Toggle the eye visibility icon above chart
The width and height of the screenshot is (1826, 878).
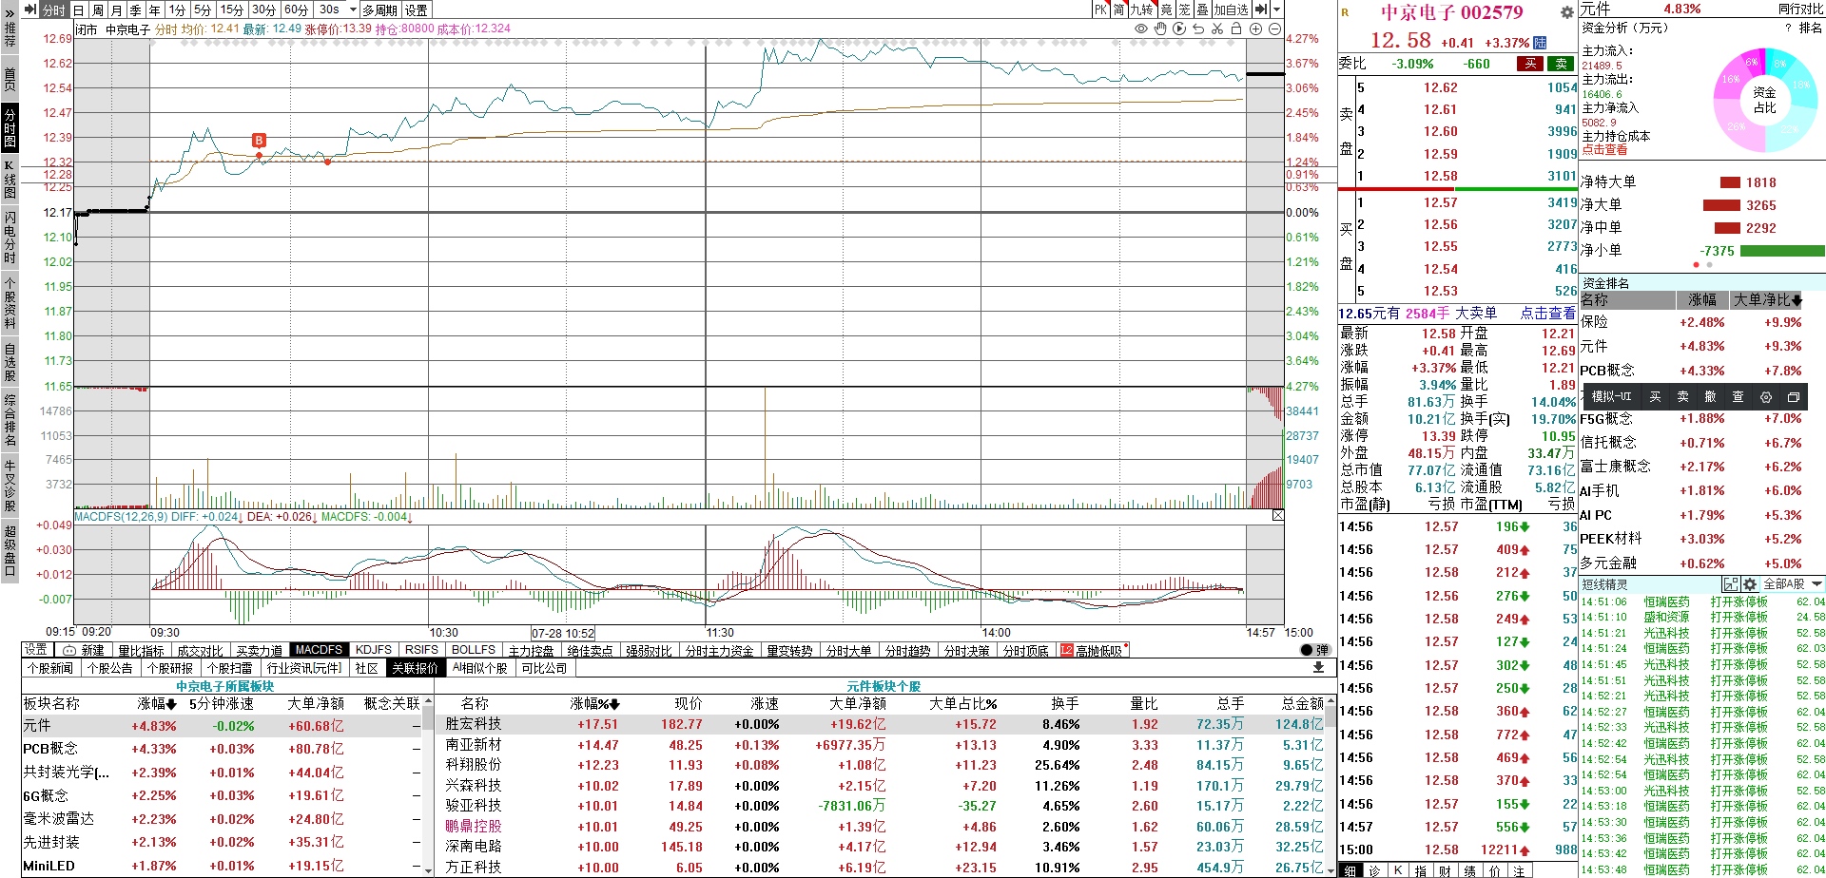[x=1141, y=29]
